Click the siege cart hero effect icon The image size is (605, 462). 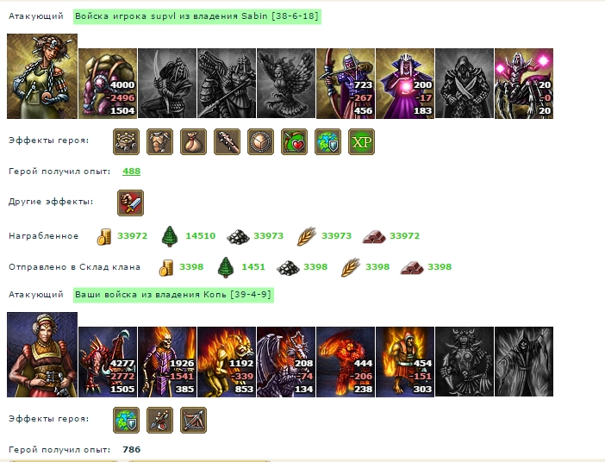126,142
